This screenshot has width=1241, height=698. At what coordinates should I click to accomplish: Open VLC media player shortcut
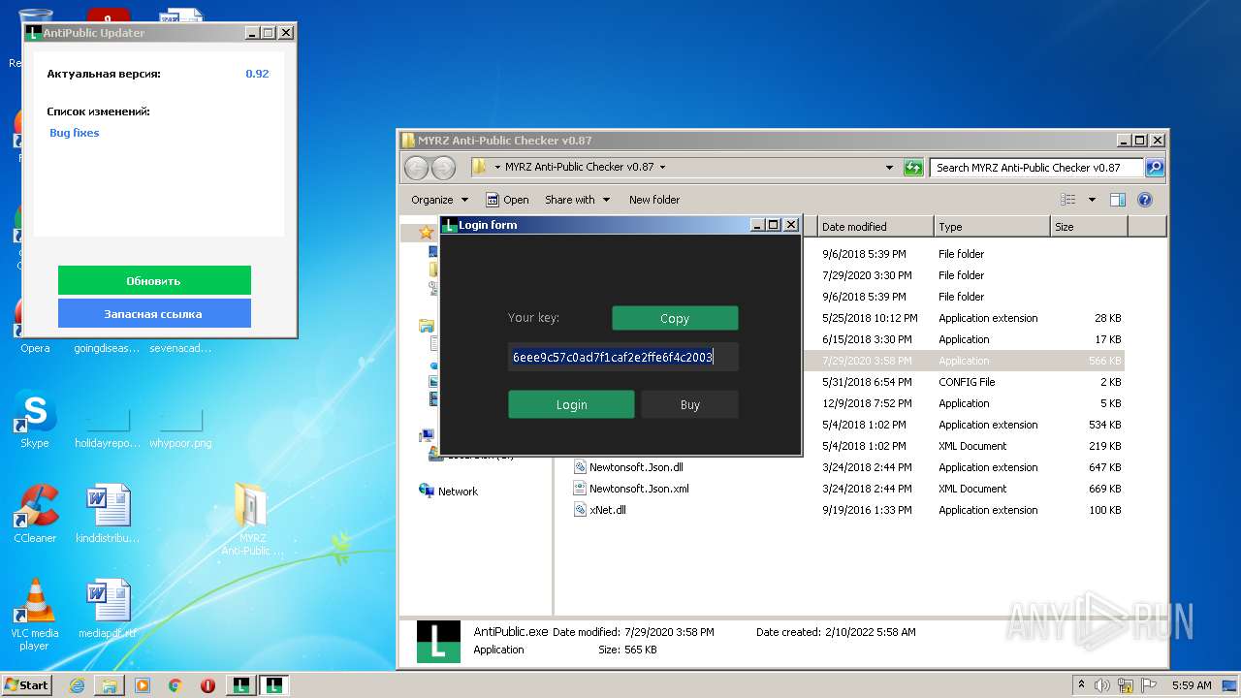[x=35, y=615]
